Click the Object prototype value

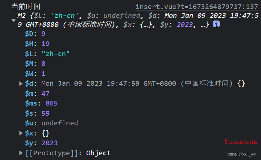[x=98, y=153]
